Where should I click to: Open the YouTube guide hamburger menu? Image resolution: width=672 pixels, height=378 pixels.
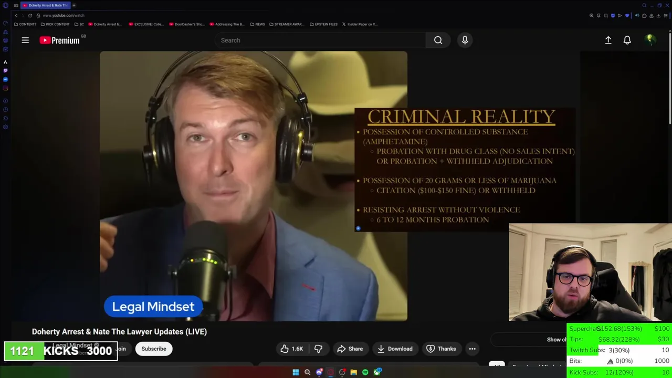tap(25, 40)
